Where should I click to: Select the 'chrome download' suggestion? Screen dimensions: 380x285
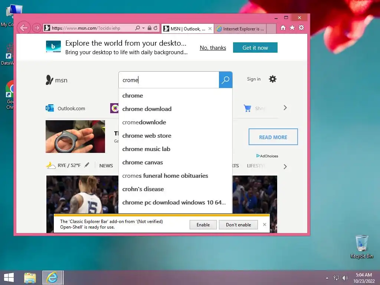tap(176, 109)
